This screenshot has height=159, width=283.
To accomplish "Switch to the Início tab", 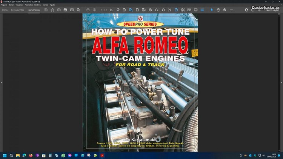I will pos(5,10).
